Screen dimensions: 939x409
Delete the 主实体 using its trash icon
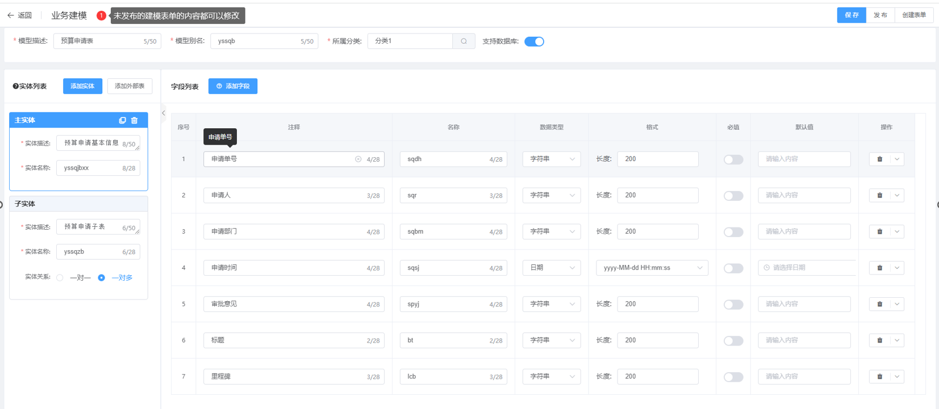(x=135, y=120)
